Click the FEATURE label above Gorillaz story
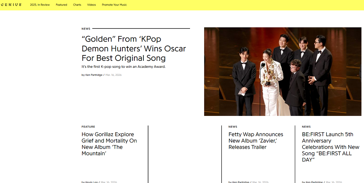Image resolution: width=364 pixels, height=183 pixels. point(88,127)
